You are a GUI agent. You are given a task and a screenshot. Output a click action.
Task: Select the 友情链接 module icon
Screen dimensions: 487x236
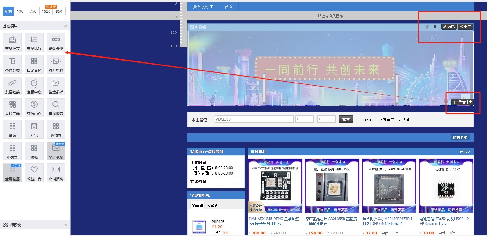point(12,86)
